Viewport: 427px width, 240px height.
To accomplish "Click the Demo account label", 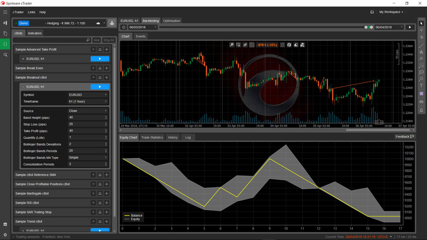I will pyautogui.click(x=23, y=23).
